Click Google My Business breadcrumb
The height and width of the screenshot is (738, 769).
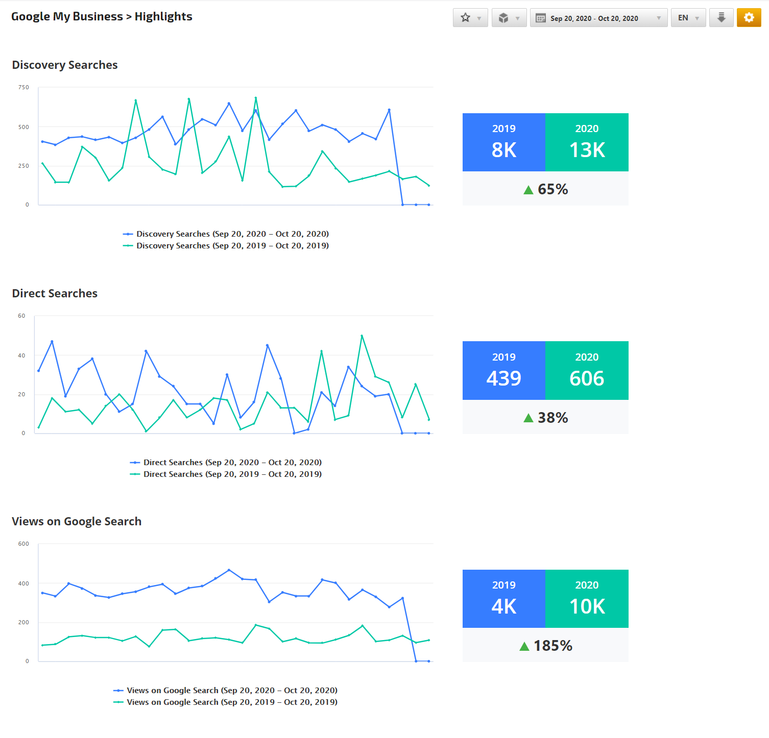pyautogui.click(x=67, y=16)
